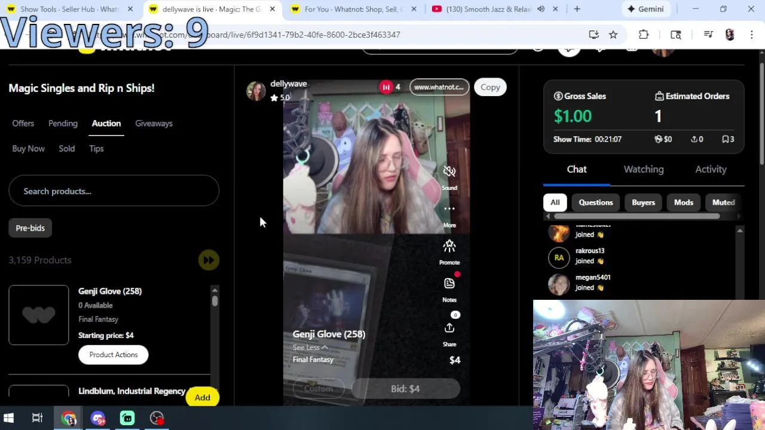
Task: Open a new browser tab
Action: pyautogui.click(x=577, y=9)
